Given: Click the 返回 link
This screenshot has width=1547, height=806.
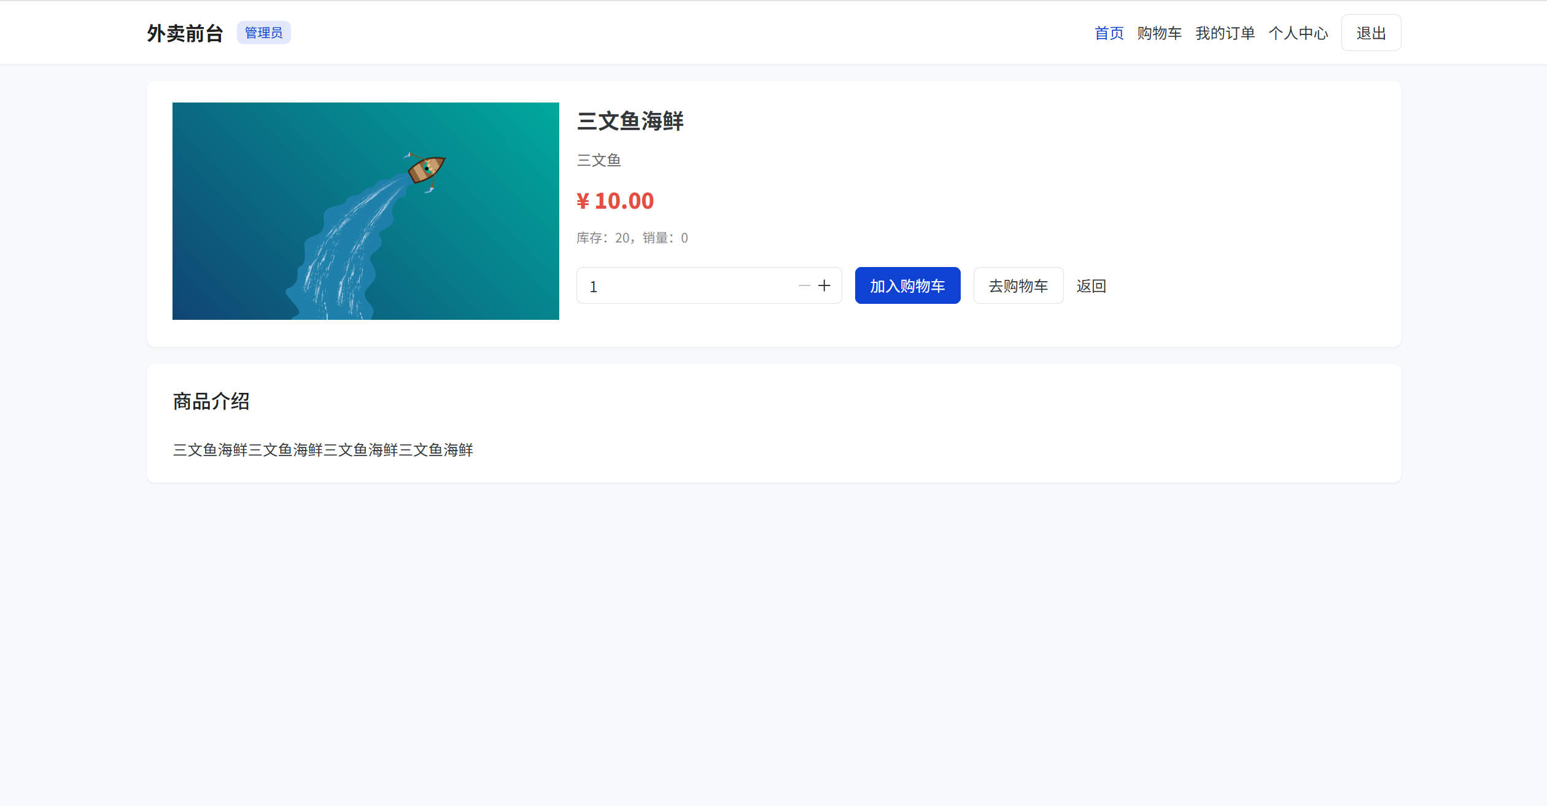Looking at the screenshot, I should 1091,286.
